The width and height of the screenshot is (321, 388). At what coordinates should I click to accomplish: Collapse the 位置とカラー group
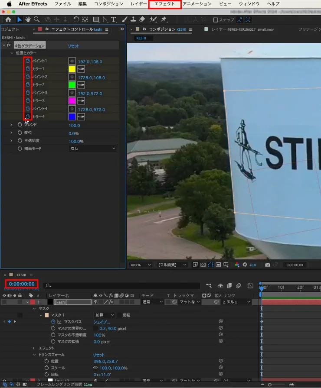12,53
